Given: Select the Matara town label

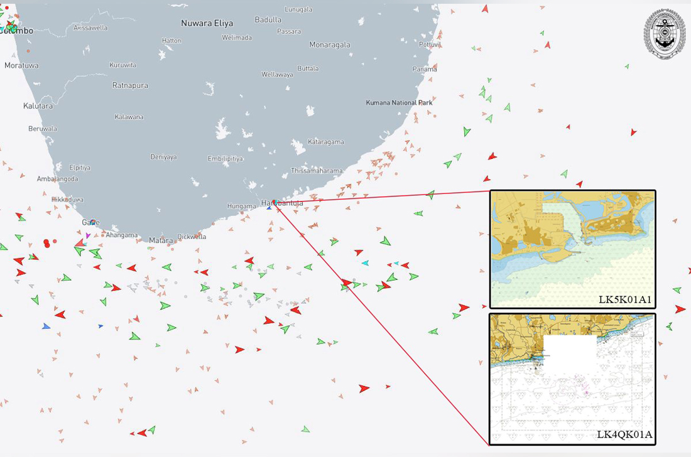Looking at the screenshot, I should click(x=160, y=240).
